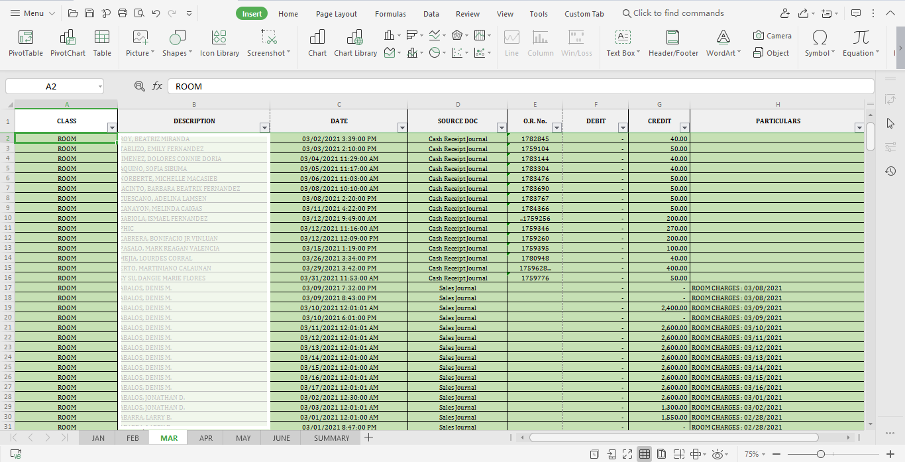Click the zoom slider handle
The image size is (905, 462).
coord(820,454)
